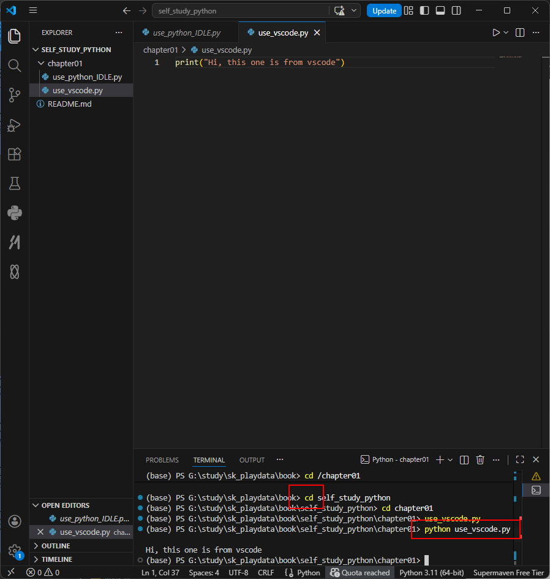
Task: Maximize the terminal panel size
Action: [x=520, y=460]
